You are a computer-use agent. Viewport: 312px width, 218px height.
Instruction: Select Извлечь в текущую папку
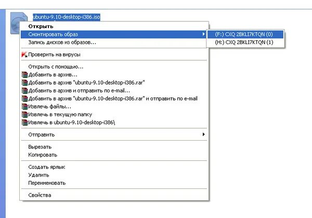tap(114, 114)
